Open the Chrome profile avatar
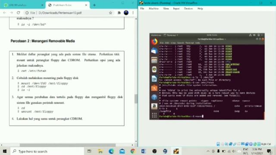The image size is (276, 155). tap(126, 13)
